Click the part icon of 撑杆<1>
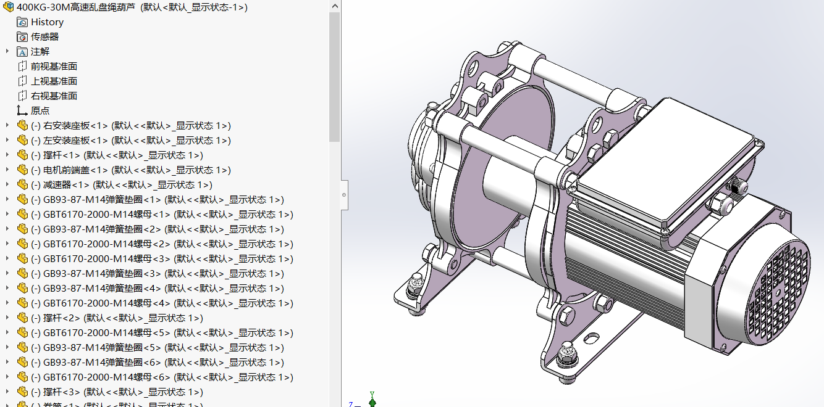Viewport: 824px width, 407px height. coord(23,155)
